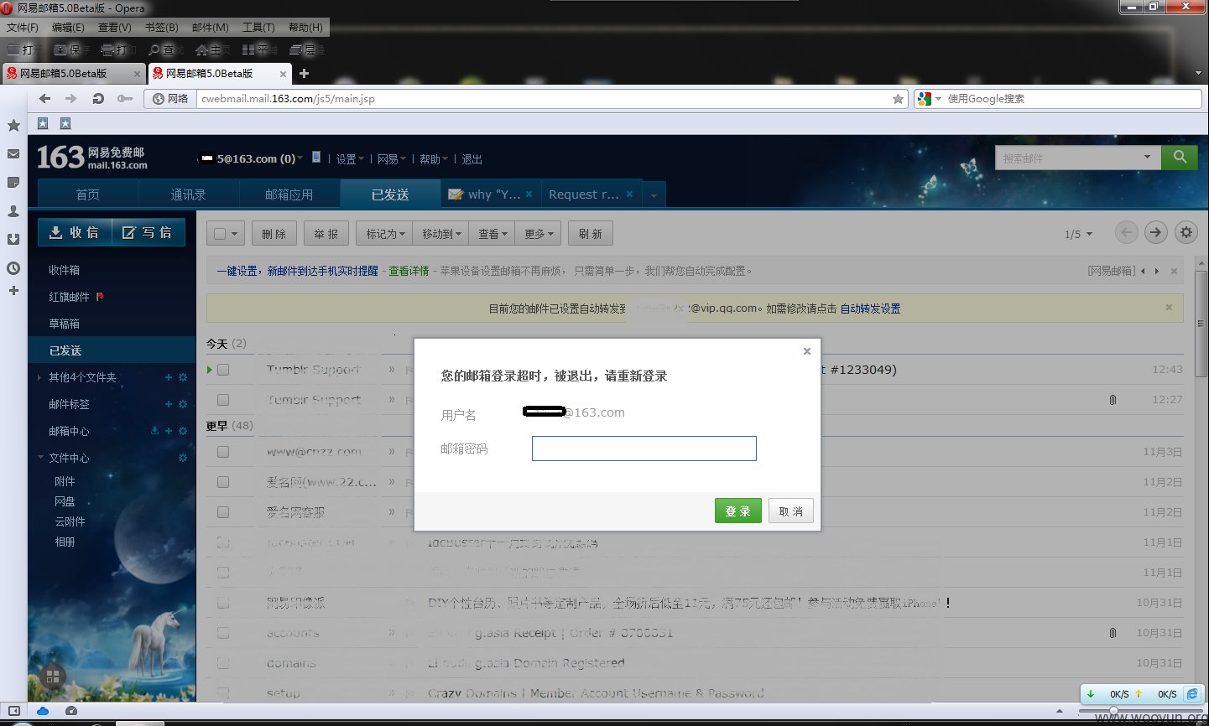Close the why "Y... mail tab

pyautogui.click(x=529, y=194)
